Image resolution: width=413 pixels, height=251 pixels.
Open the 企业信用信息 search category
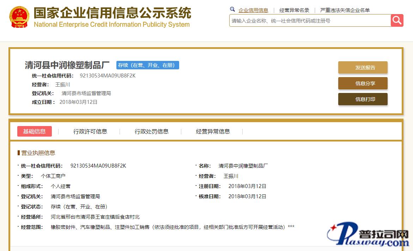tap(253, 10)
